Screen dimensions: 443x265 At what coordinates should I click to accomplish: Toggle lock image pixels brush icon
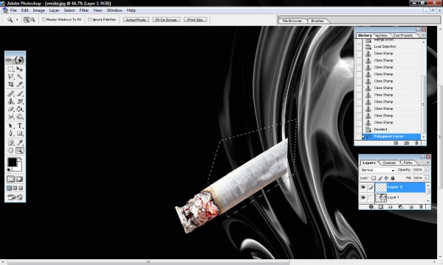click(x=380, y=178)
